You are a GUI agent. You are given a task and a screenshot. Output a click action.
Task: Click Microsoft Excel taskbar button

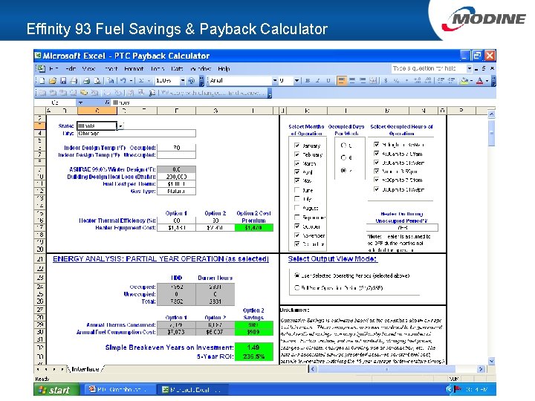click(x=191, y=389)
